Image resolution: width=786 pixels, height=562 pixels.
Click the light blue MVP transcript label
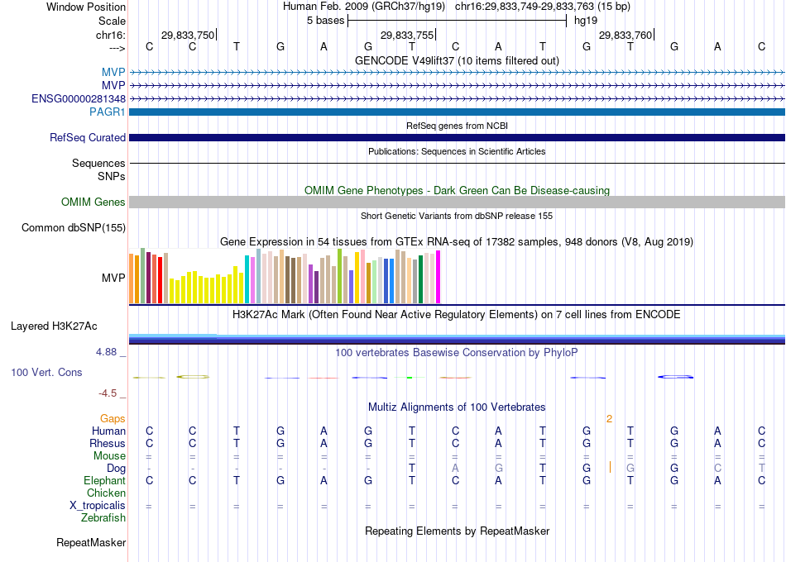click(113, 72)
